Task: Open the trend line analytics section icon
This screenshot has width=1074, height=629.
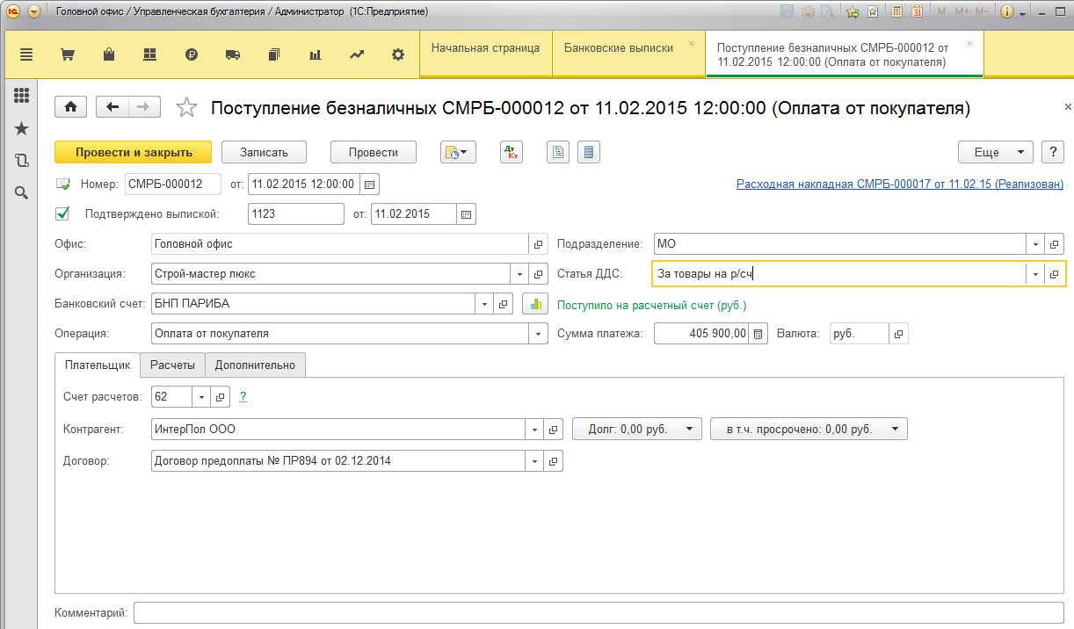Action: 357,54
